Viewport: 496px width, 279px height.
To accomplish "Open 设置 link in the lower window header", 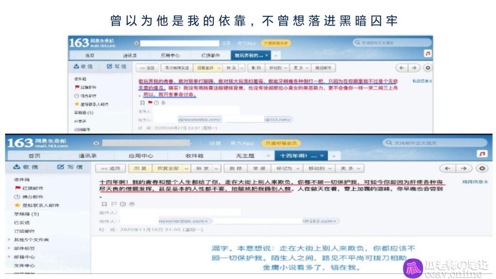I will coord(215,143).
